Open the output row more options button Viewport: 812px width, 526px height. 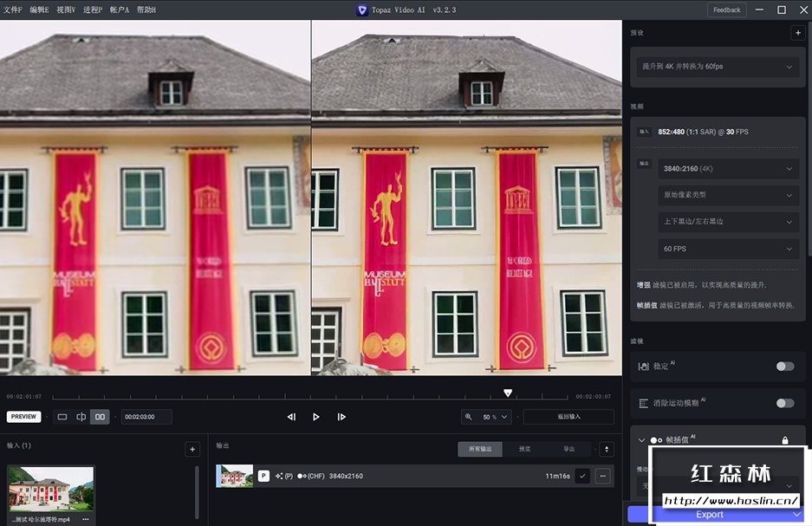pos(603,476)
